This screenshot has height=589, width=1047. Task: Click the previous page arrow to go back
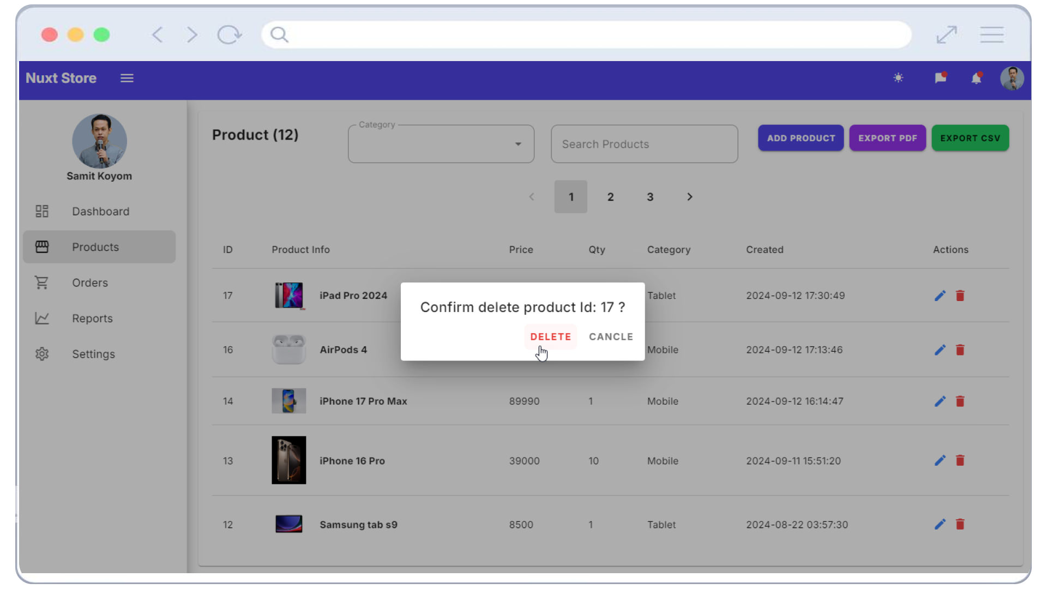532,196
